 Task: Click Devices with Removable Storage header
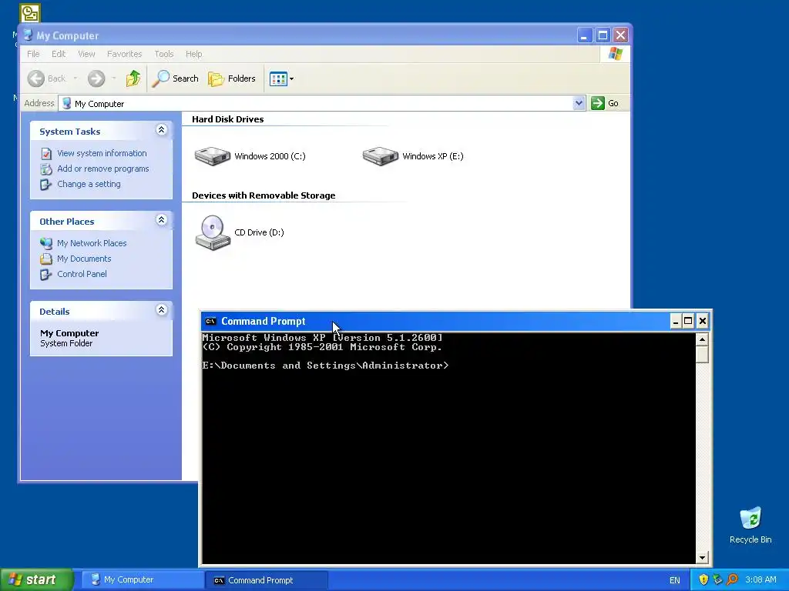coord(264,195)
